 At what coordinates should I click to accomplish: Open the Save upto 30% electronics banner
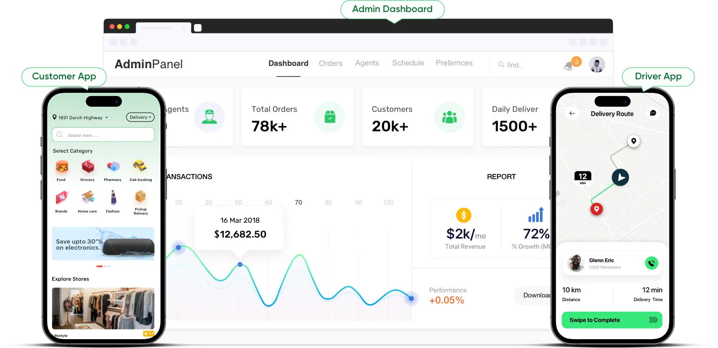(x=103, y=244)
